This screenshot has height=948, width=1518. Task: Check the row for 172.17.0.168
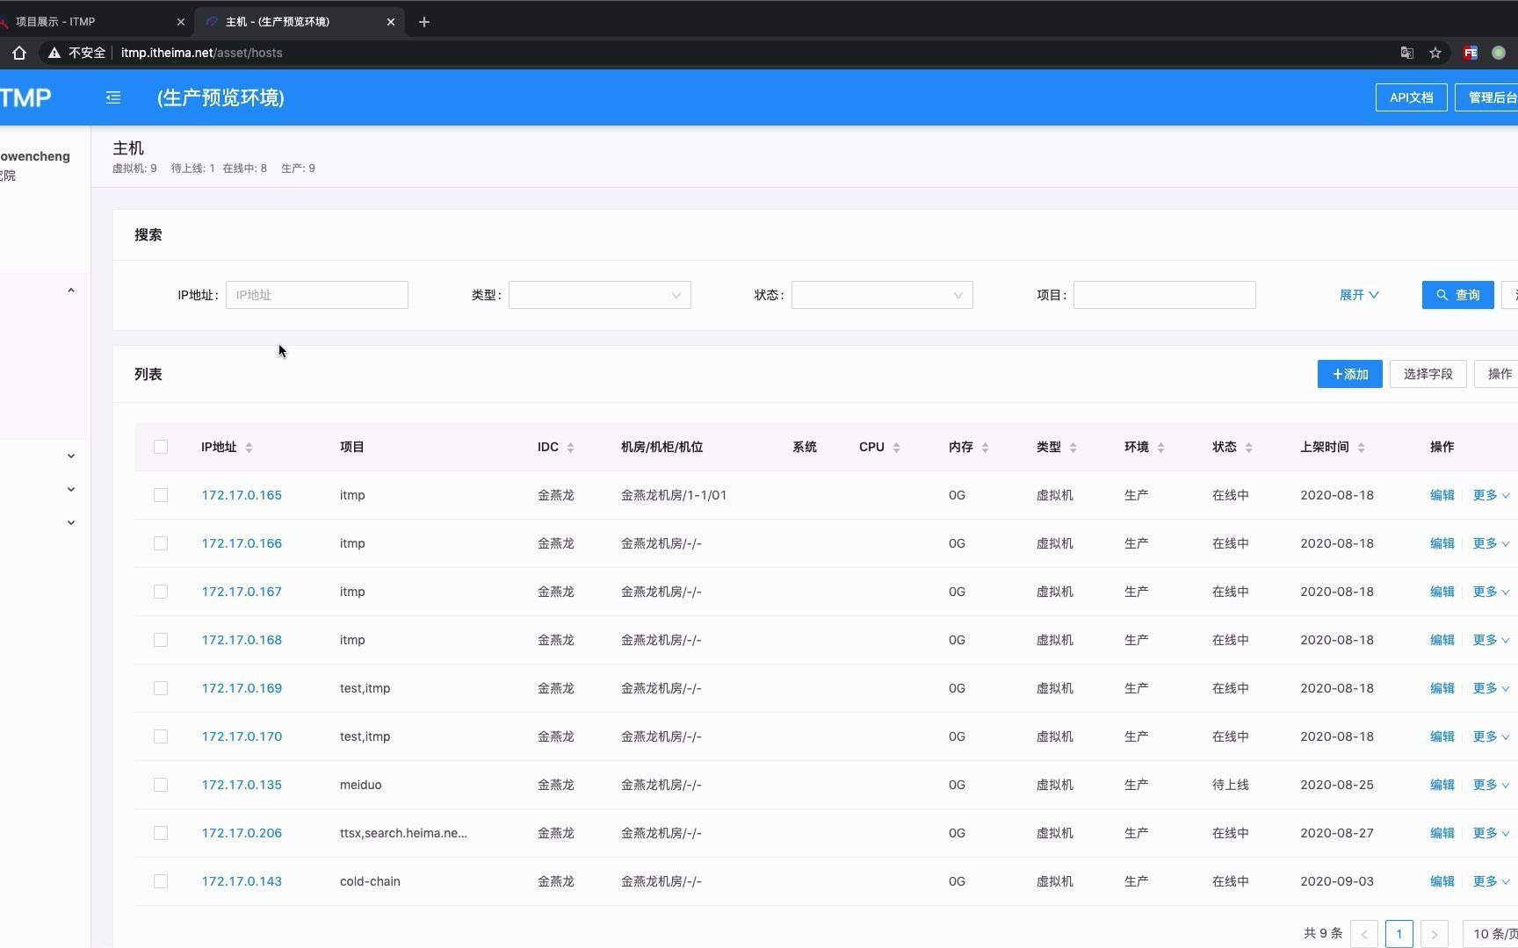coord(161,640)
